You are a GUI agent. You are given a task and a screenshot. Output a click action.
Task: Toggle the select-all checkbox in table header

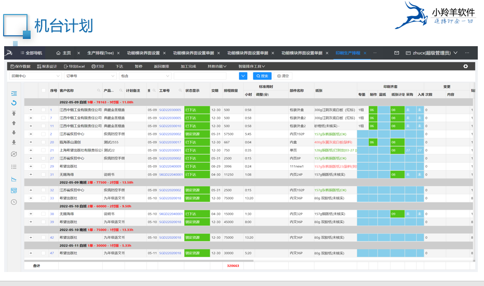(43, 90)
